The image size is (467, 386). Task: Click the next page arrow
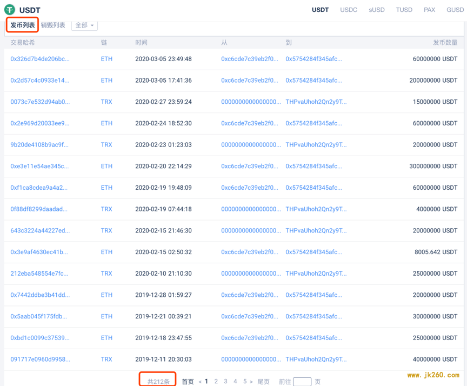tap(251, 382)
